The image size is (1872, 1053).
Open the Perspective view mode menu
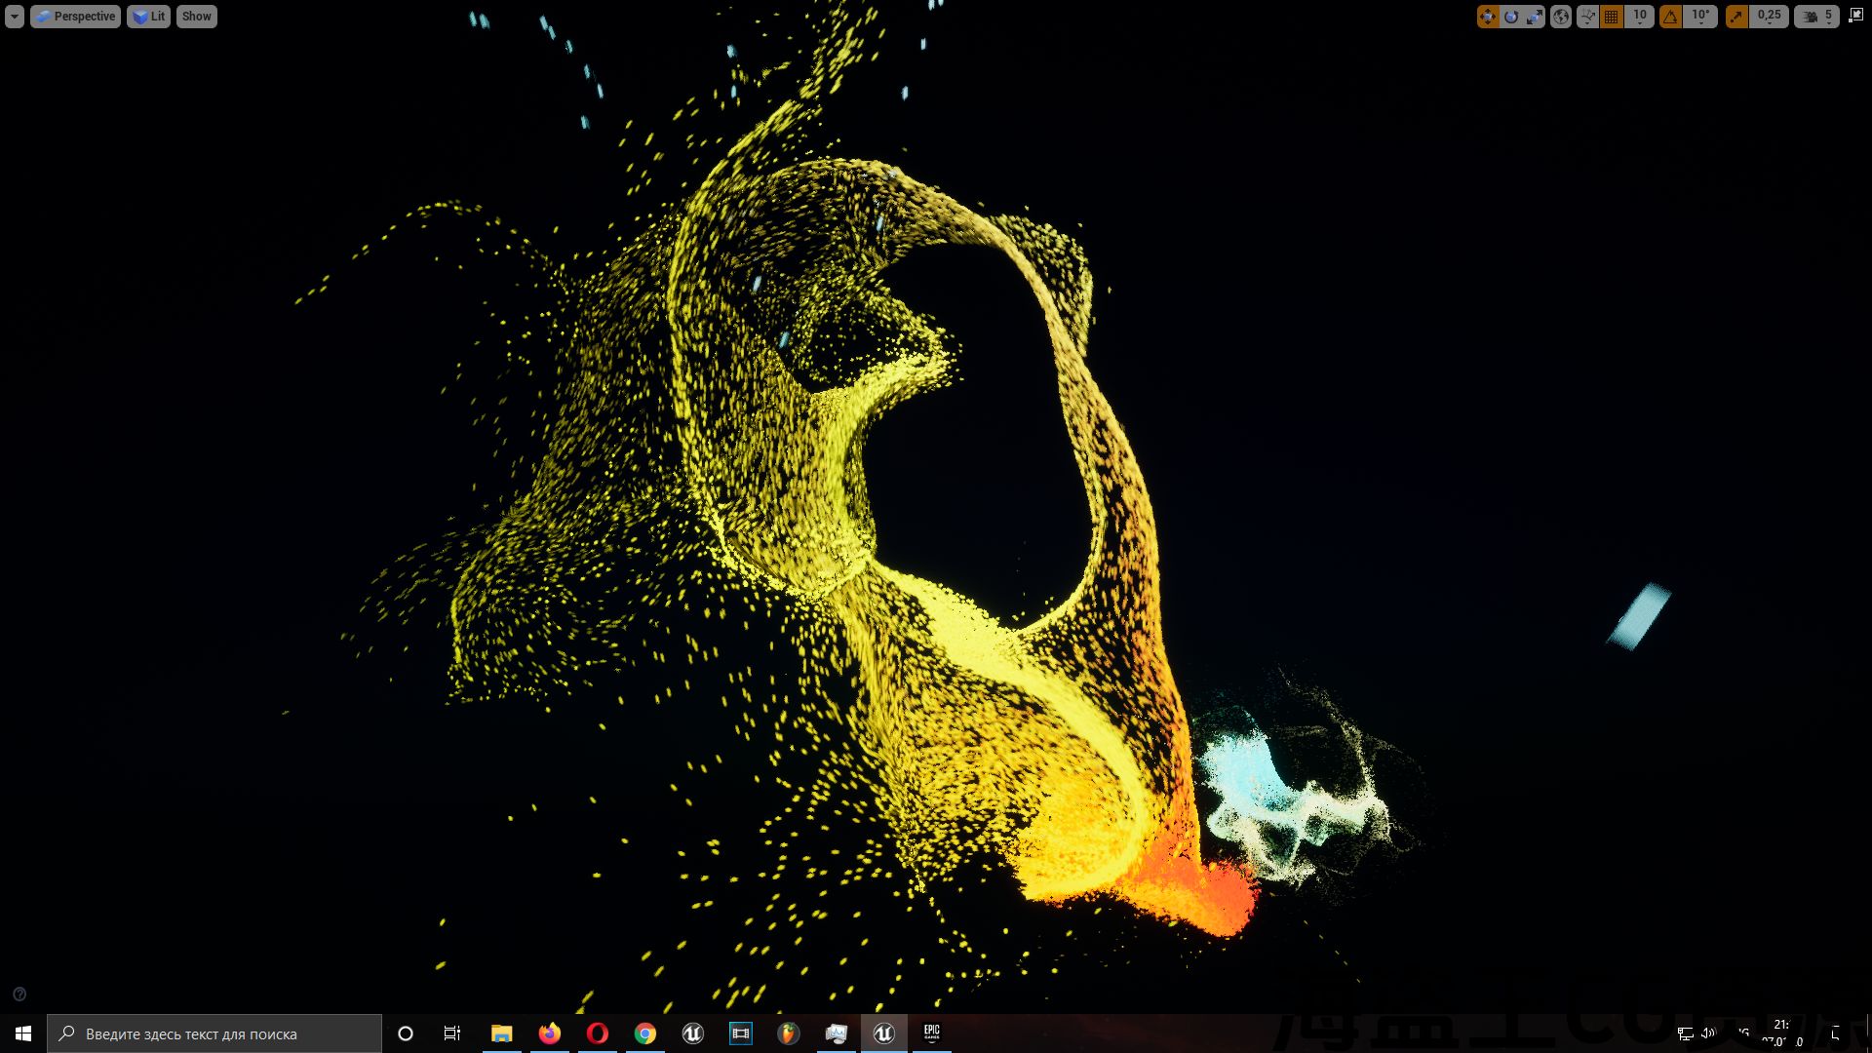click(75, 17)
